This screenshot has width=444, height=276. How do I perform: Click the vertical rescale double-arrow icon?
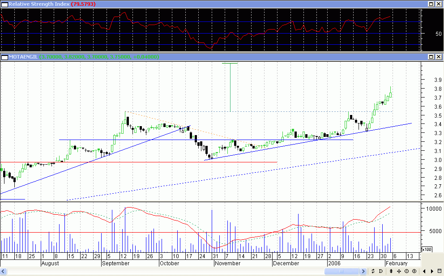pyautogui.click(x=391, y=272)
